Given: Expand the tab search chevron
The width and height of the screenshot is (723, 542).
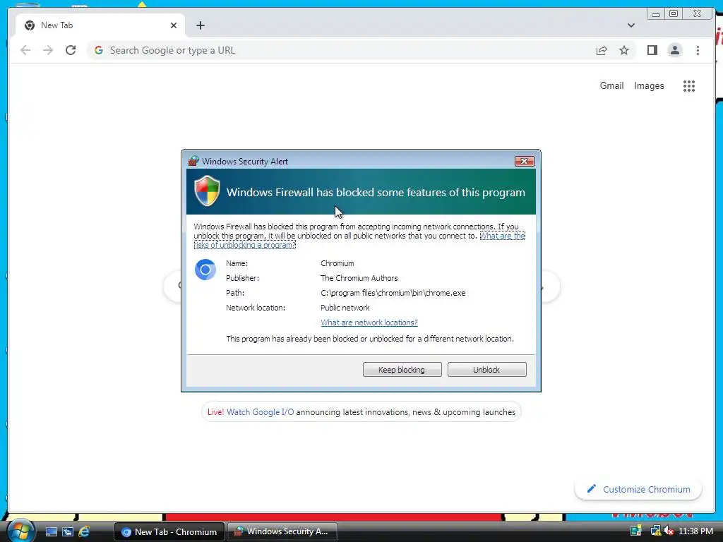Looking at the screenshot, I should (631, 25).
